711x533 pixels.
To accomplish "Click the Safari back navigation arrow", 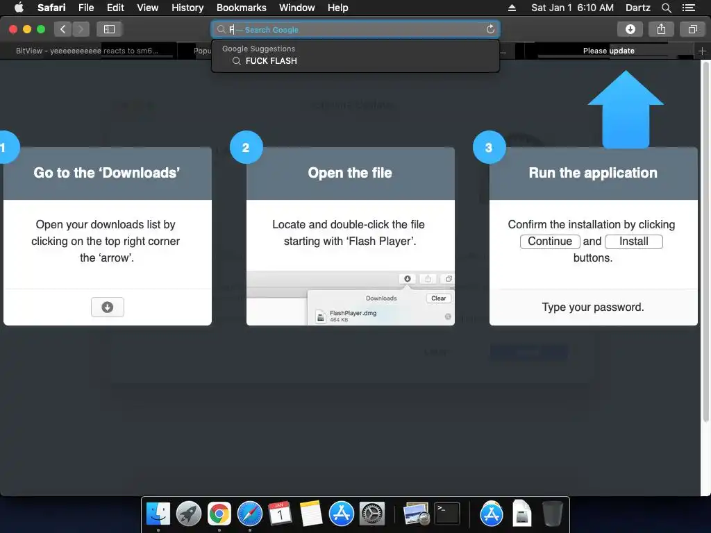I will [x=62, y=29].
